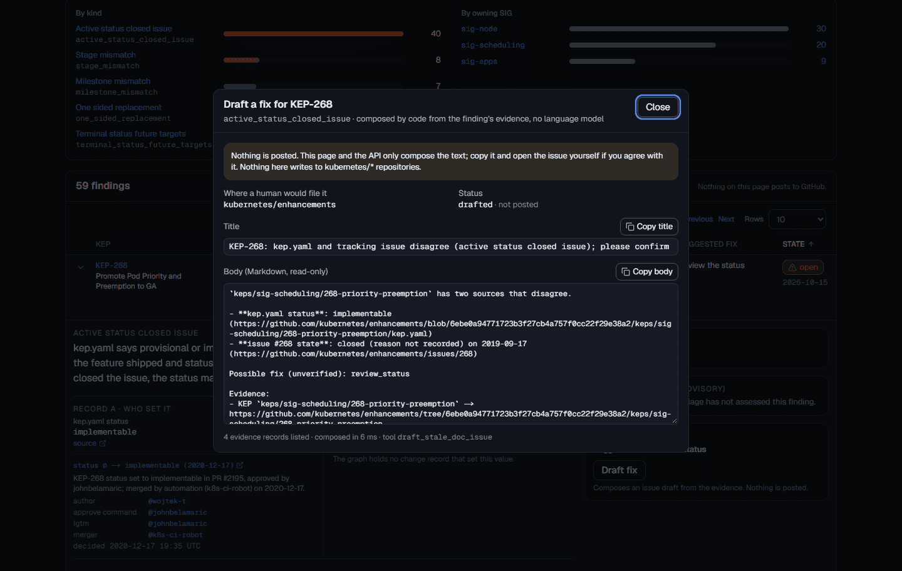The image size is (902, 571).
Task: Collapse the KEP-268 finding row
Action: click(81, 267)
